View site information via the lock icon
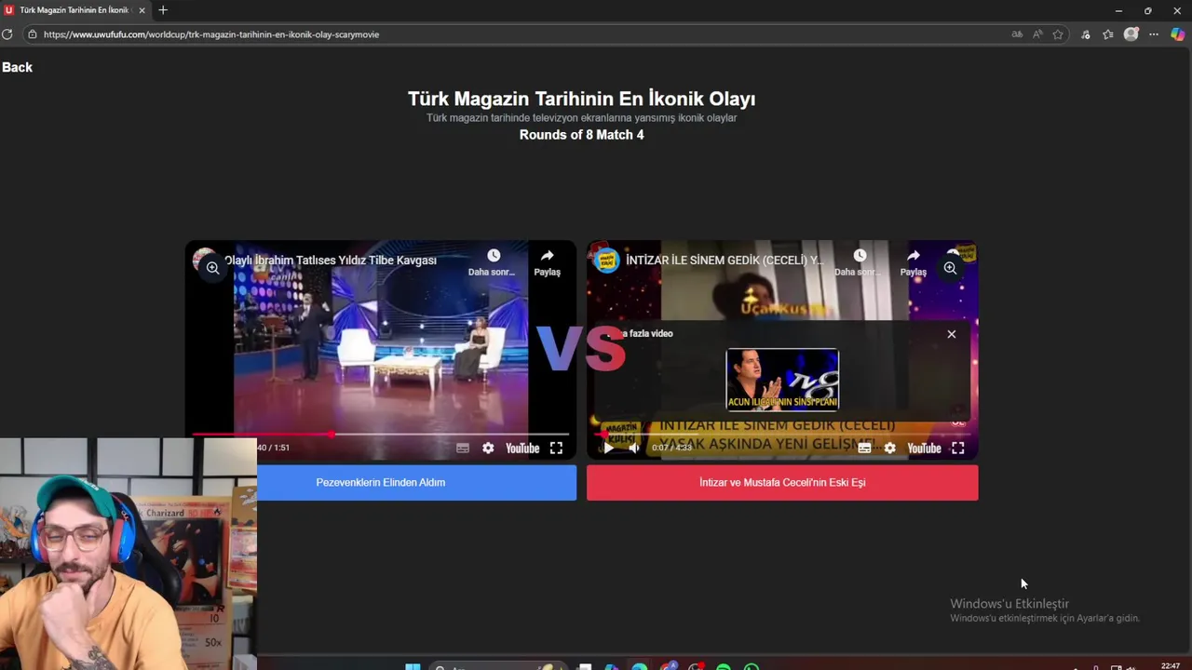The image size is (1192, 670). tap(32, 34)
